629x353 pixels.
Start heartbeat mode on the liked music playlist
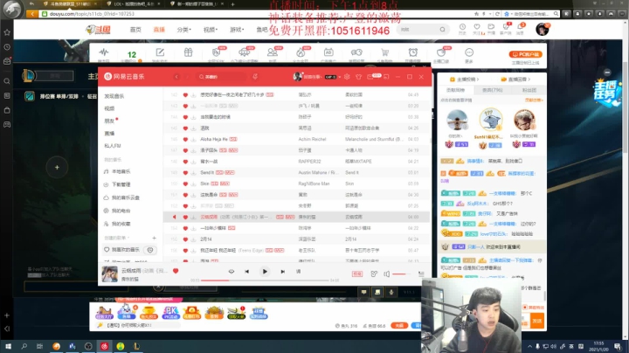click(150, 250)
